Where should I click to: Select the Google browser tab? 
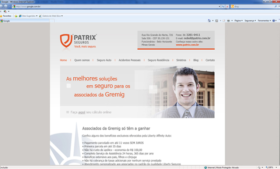[x=25, y=21]
